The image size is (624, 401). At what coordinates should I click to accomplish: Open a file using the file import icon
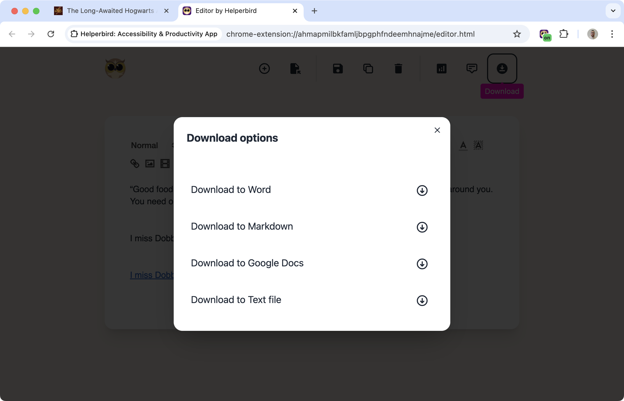(x=295, y=69)
